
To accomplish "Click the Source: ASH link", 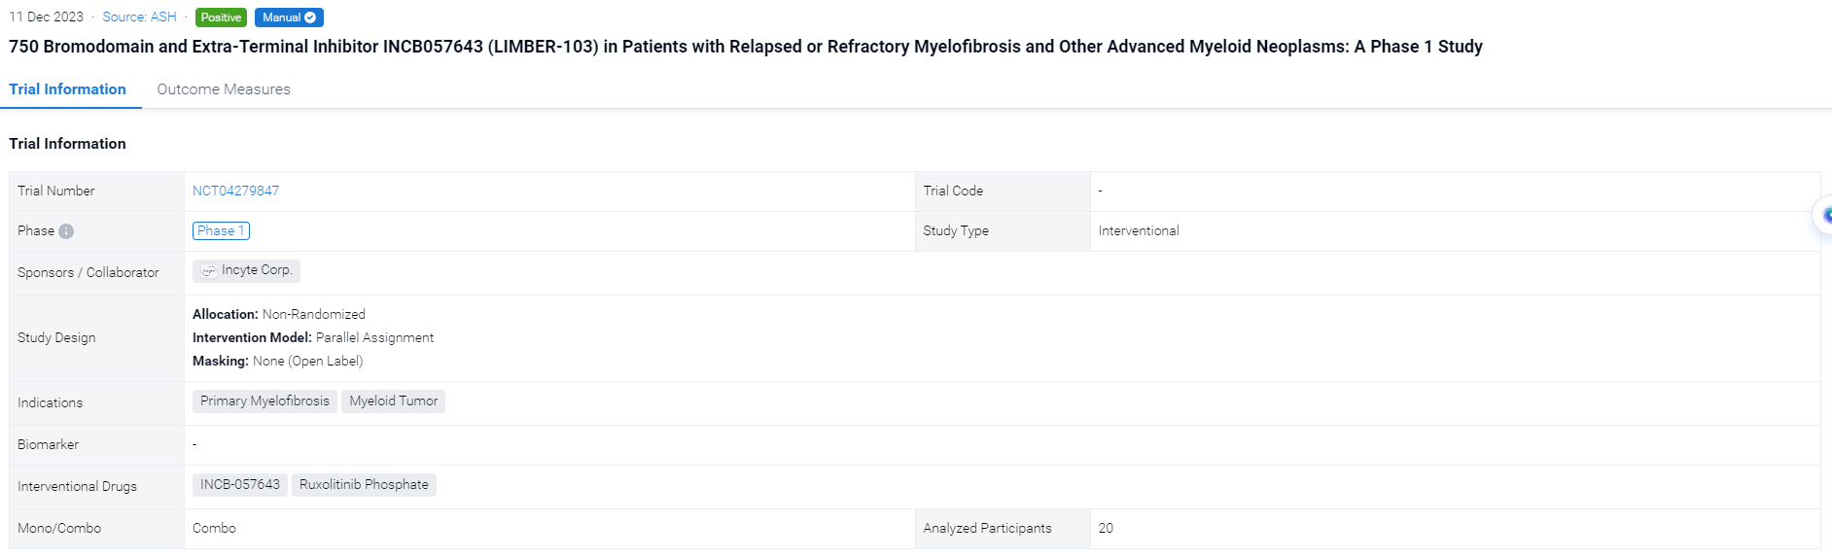I will tap(139, 17).
